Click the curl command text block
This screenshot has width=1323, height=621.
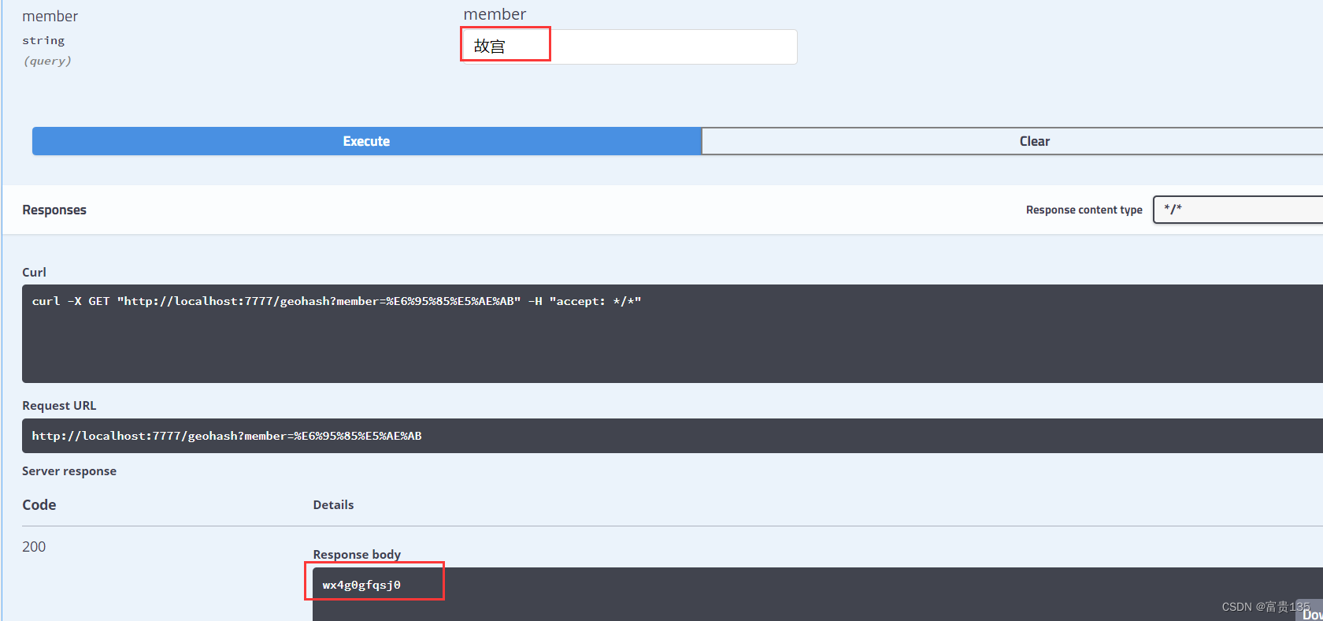pyautogui.click(x=673, y=333)
